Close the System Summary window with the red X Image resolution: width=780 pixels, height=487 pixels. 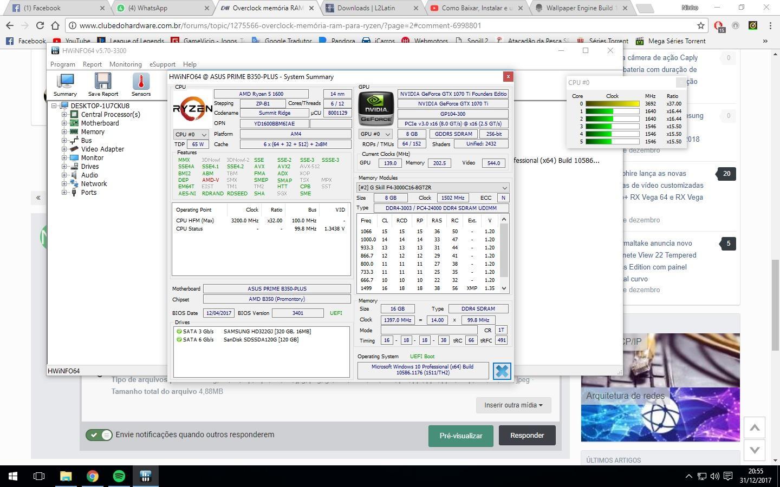pyautogui.click(x=508, y=77)
